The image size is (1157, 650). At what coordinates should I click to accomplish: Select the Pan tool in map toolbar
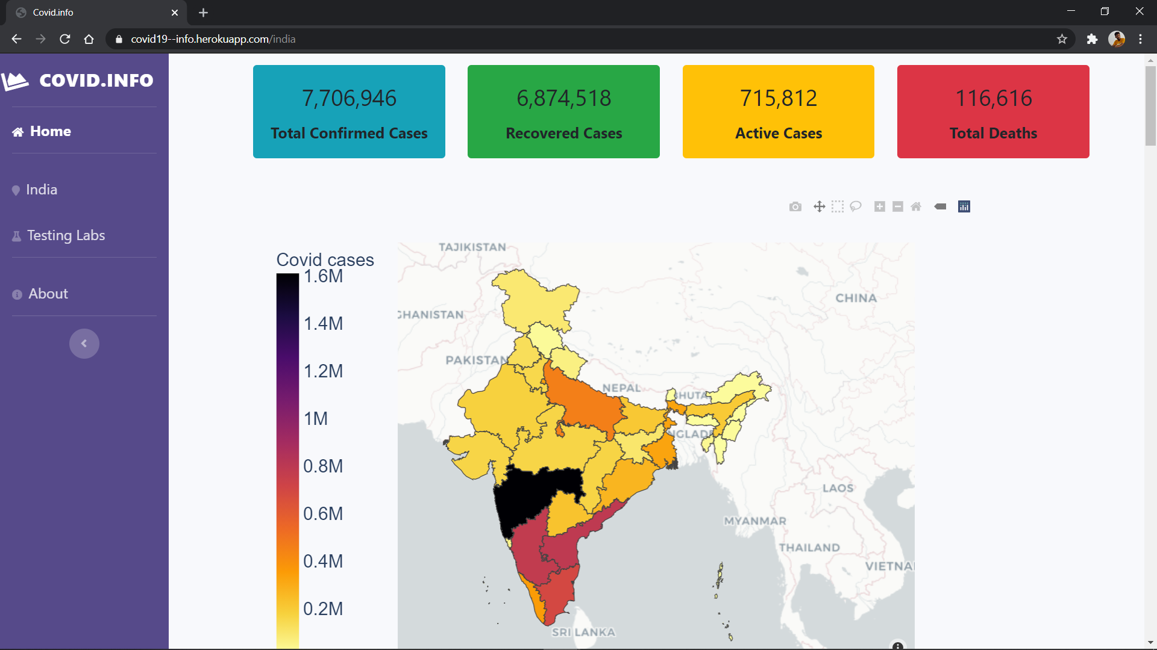pos(819,207)
